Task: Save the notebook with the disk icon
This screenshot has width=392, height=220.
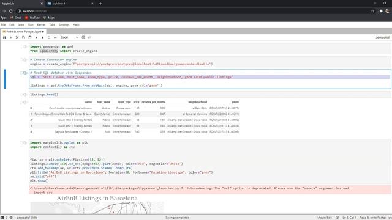Action: click(4, 37)
